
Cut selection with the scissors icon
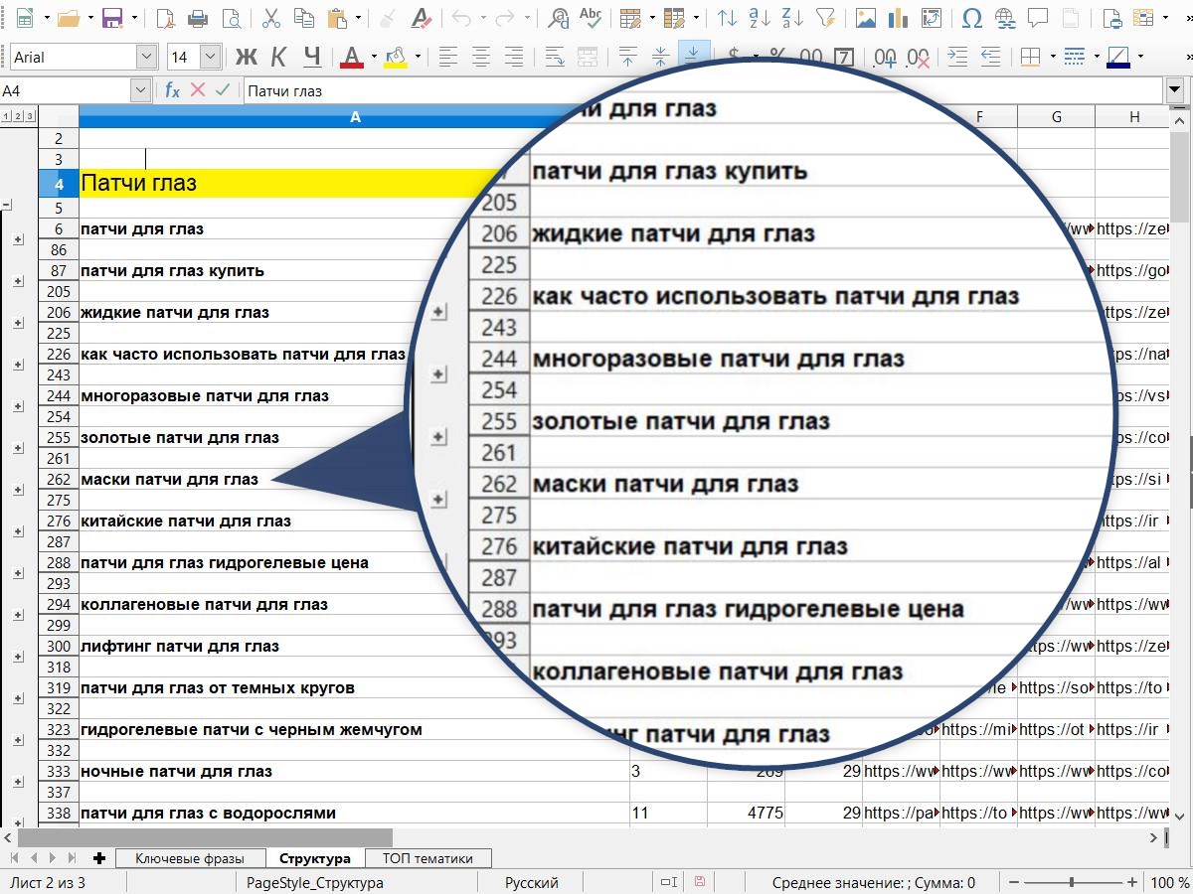click(271, 18)
